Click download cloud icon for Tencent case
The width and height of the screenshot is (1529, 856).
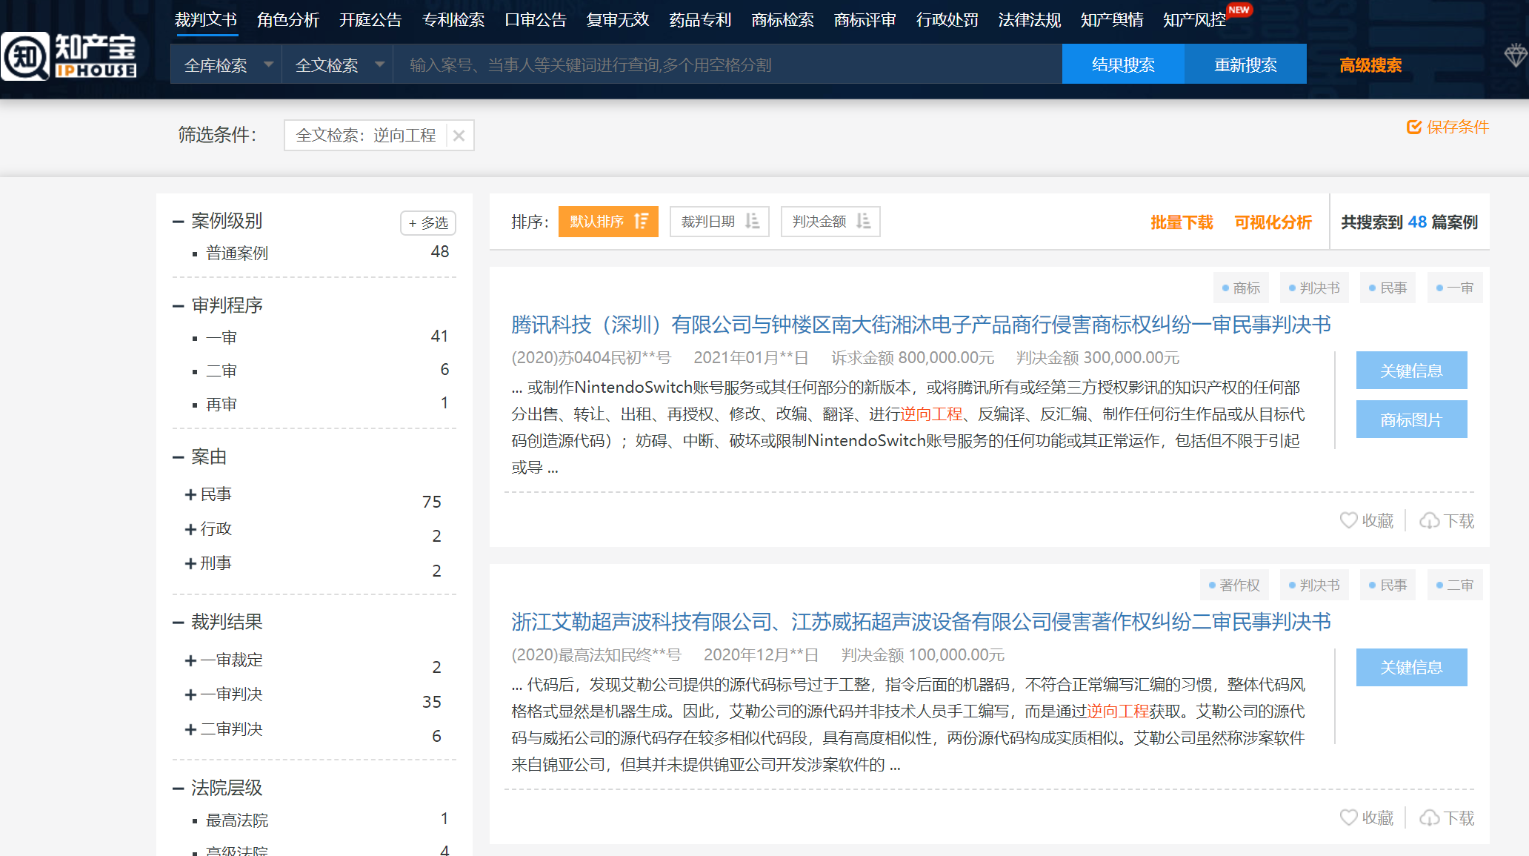pyautogui.click(x=1429, y=521)
